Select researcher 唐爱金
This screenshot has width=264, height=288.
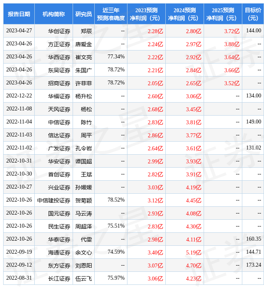84,44
